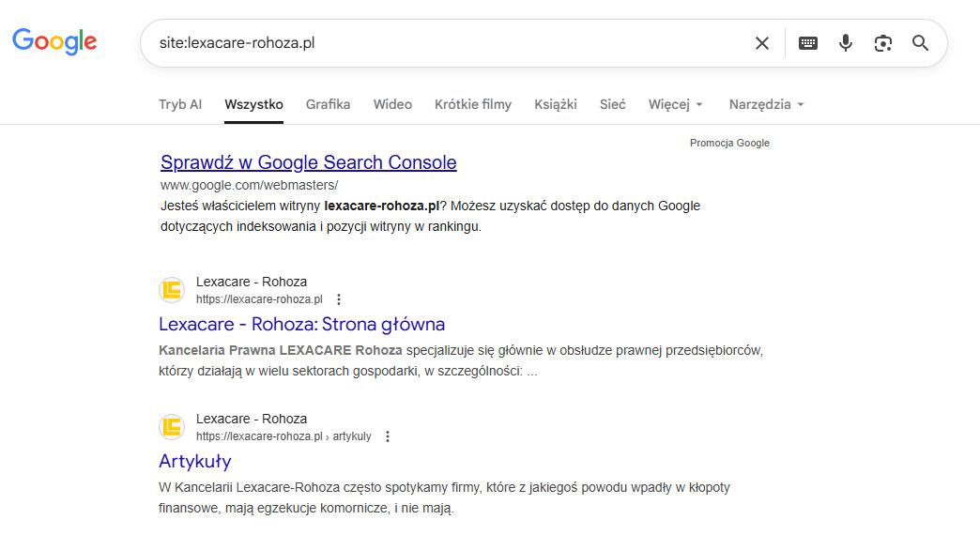Clear the search query with the X icon

coord(762,43)
